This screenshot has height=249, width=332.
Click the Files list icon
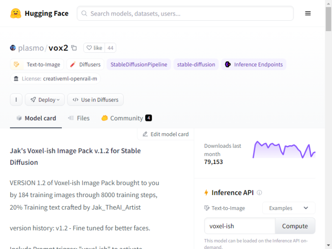pos(71,118)
